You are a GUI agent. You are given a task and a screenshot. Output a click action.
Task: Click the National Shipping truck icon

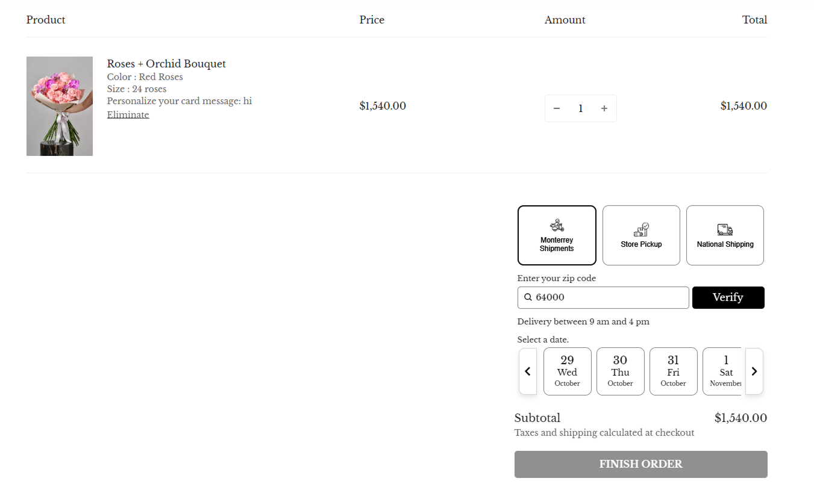pyautogui.click(x=725, y=229)
